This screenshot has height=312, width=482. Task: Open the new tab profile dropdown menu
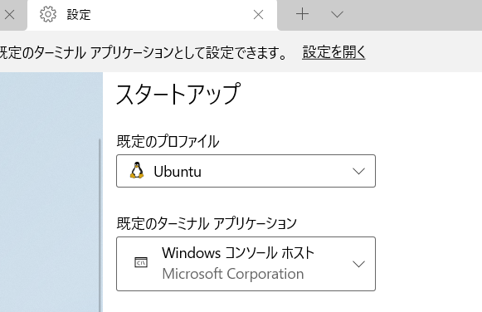(337, 14)
